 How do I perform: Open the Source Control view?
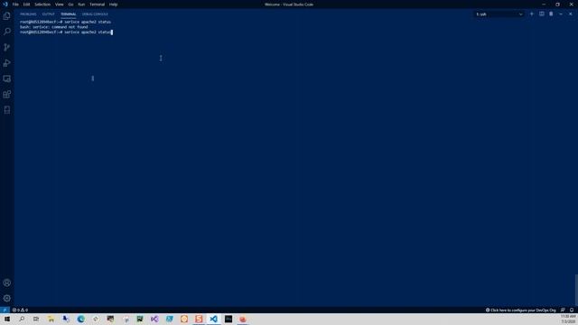pos(6,47)
